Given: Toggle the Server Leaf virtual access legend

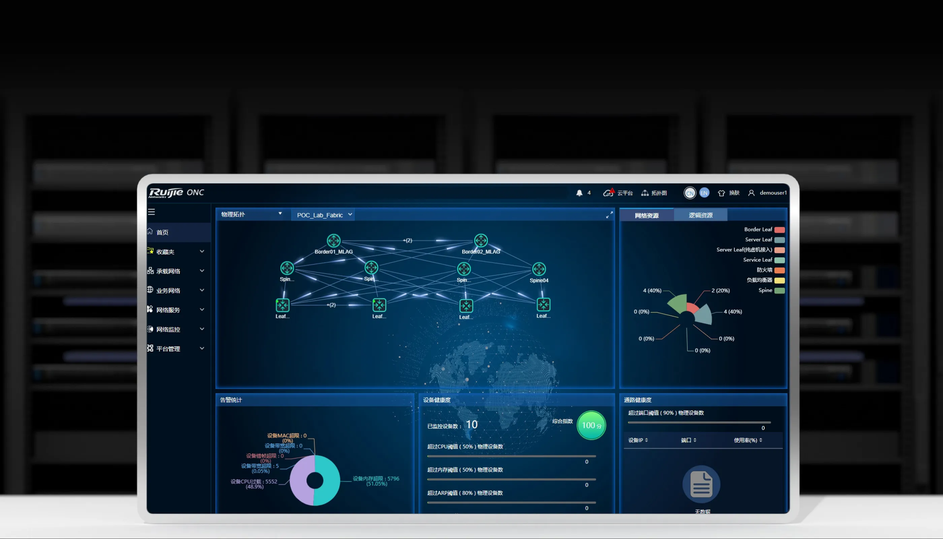Looking at the screenshot, I should pos(751,250).
